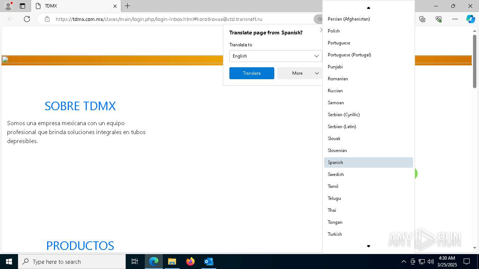479x269 pixels.
Task: Choose Tongan language
Action: pos(369,222)
